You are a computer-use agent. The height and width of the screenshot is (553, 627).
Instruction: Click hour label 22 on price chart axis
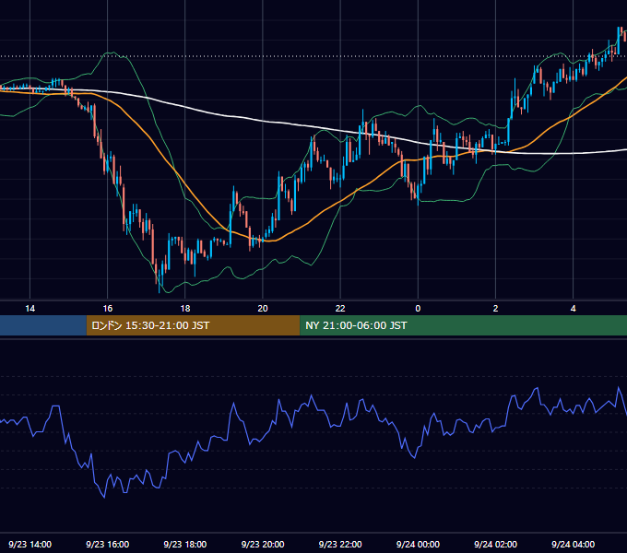coord(340,309)
